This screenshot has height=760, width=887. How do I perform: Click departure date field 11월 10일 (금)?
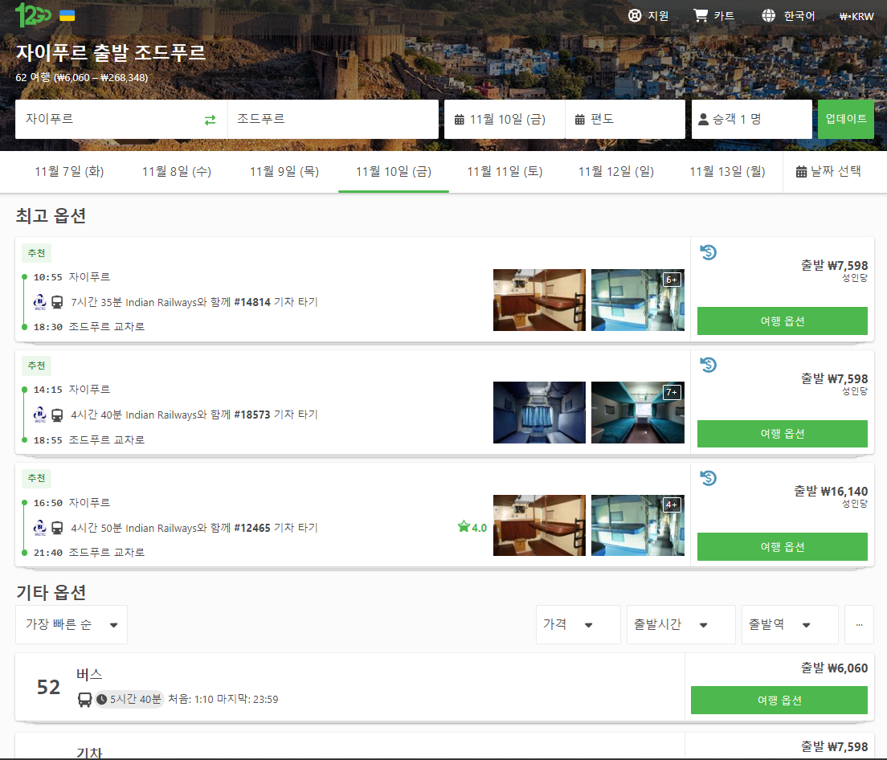click(x=505, y=120)
